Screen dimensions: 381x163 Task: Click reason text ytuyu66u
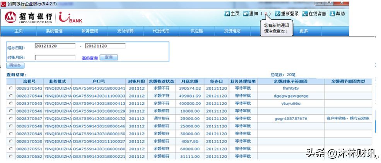tap(291, 104)
